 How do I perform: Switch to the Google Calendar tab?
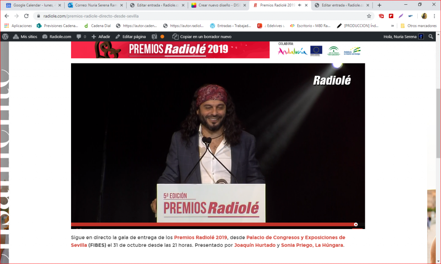click(32, 5)
